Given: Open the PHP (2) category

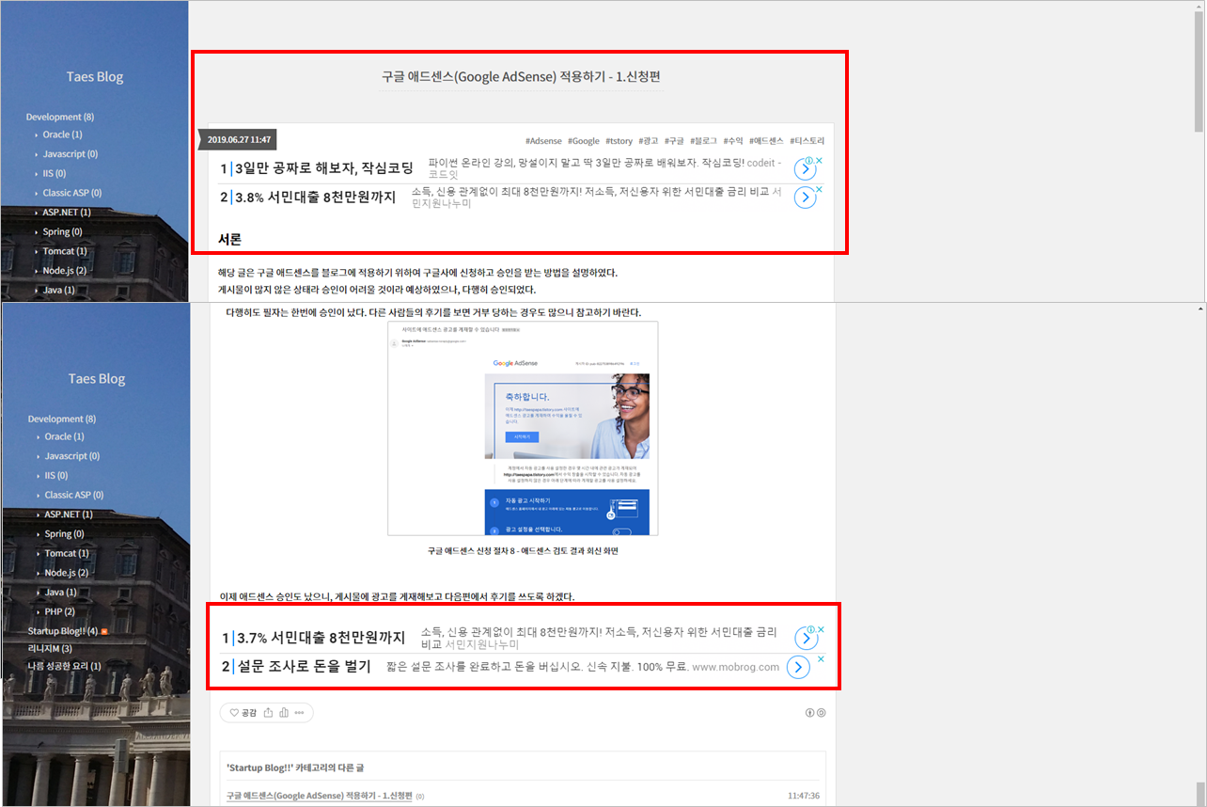Looking at the screenshot, I should [60, 612].
